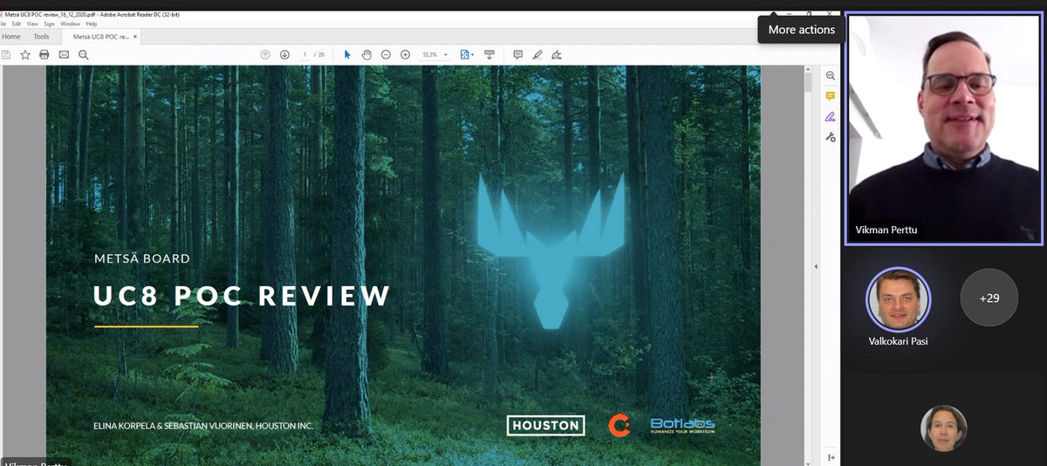The height and width of the screenshot is (466, 1047).
Task: Select Valkokari Pasi's avatar
Action: (898, 298)
